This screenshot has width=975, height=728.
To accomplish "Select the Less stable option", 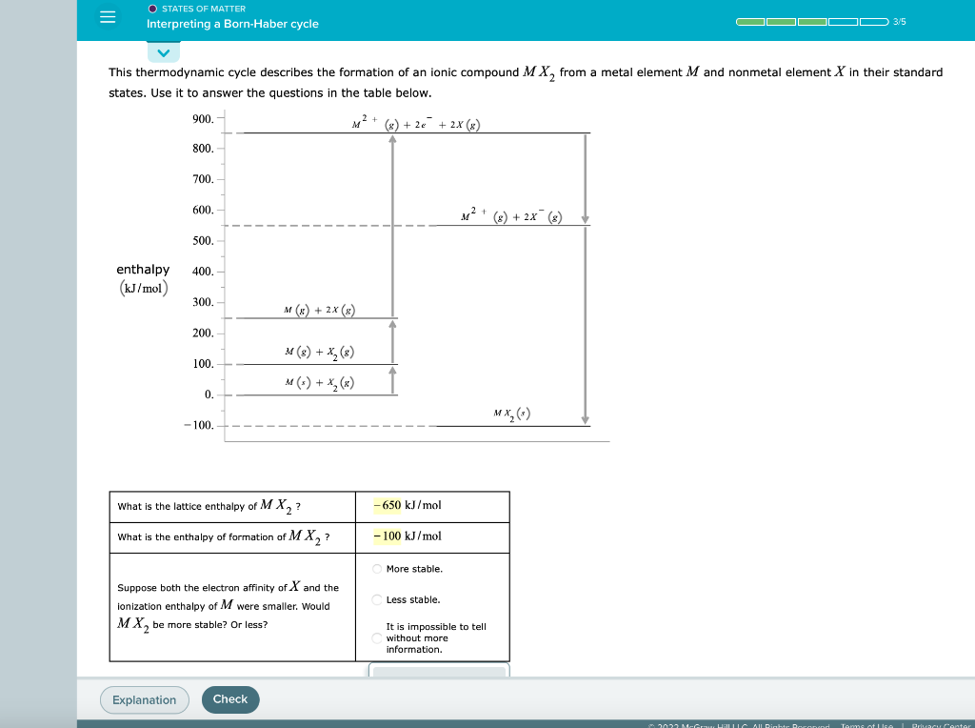I will (377, 599).
